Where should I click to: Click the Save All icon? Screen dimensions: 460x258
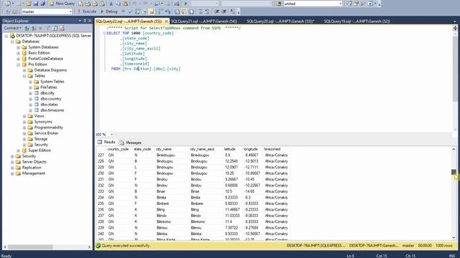pyautogui.click(x=42, y=4)
